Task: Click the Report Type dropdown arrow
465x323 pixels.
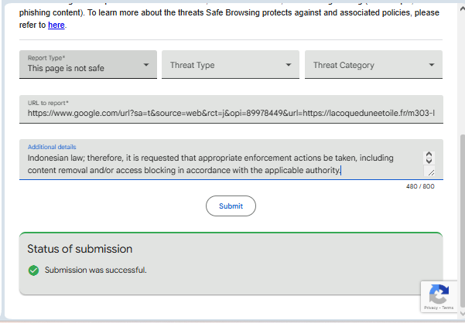Action: [x=146, y=65]
